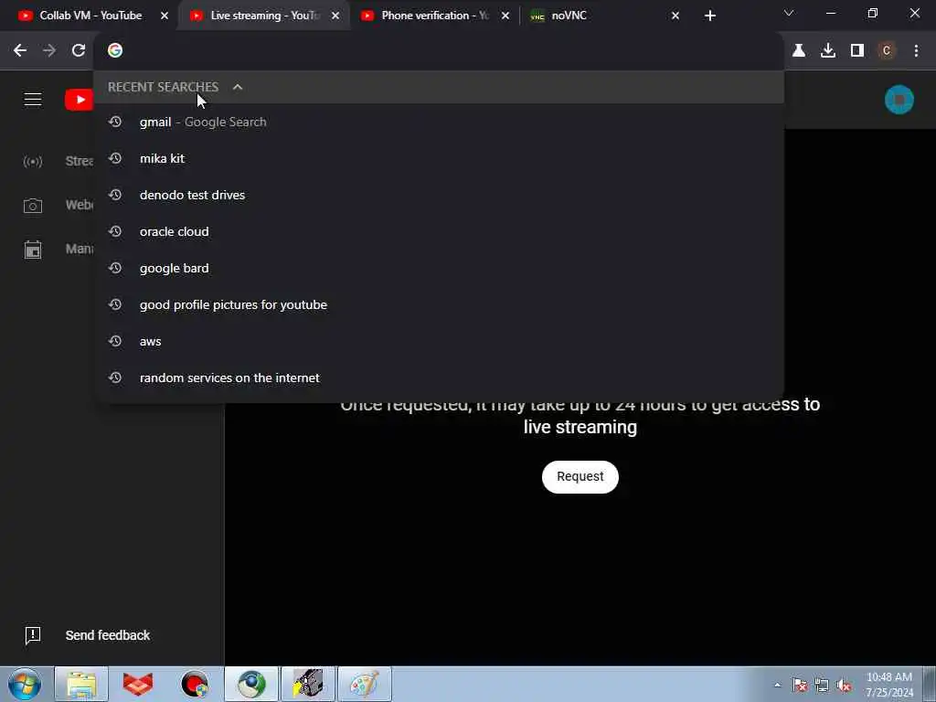Go back to the previous page
This screenshot has width=936, height=702.
coord(20,51)
